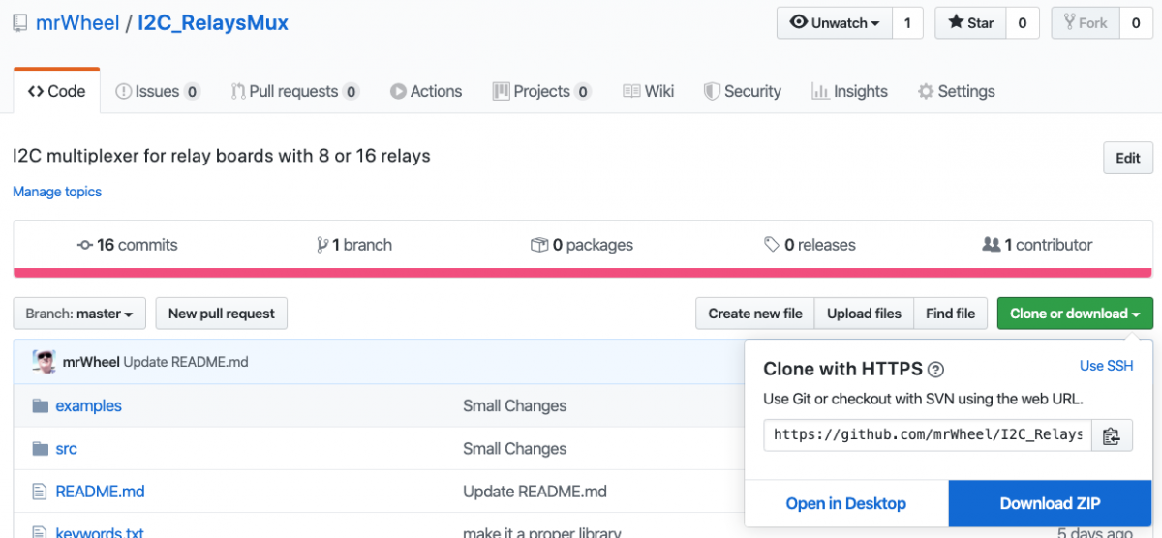Click the README.md file icon
1162x538 pixels.
[x=40, y=492]
